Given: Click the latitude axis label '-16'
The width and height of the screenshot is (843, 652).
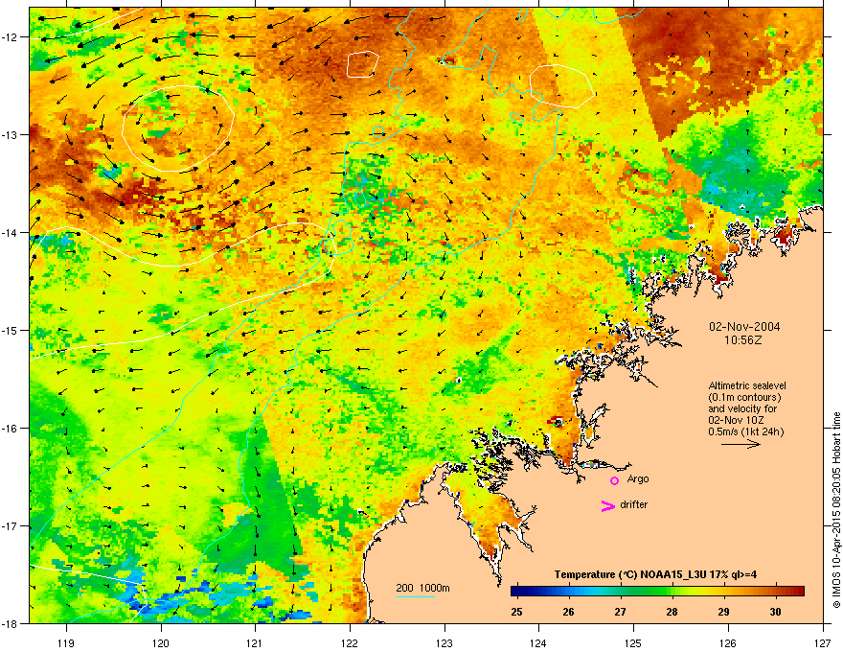Looking at the screenshot, I should pyautogui.click(x=11, y=429).
